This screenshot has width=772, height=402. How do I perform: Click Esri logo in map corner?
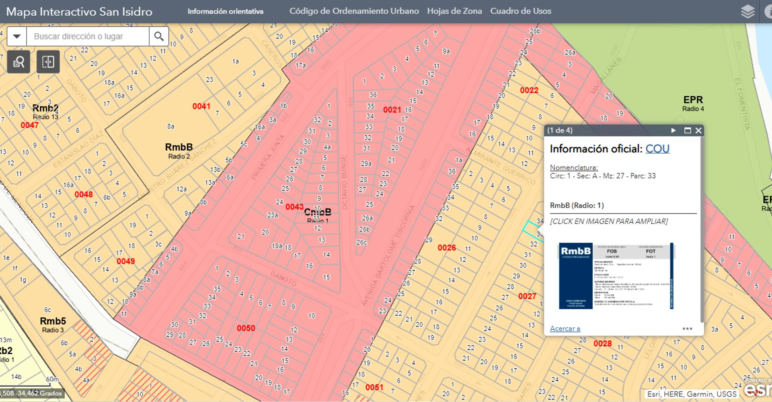pyautogui.click(x=758, y=390)
